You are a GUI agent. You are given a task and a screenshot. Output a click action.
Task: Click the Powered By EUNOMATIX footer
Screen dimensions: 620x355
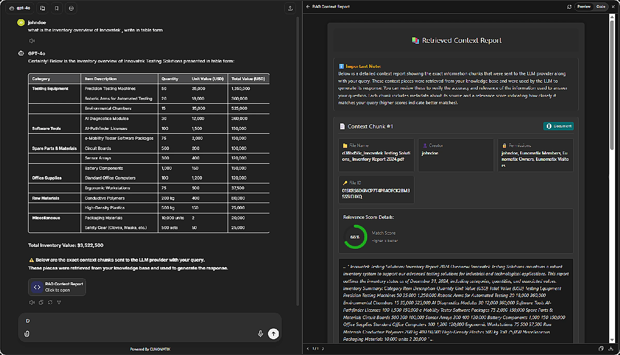click(150, 349)
